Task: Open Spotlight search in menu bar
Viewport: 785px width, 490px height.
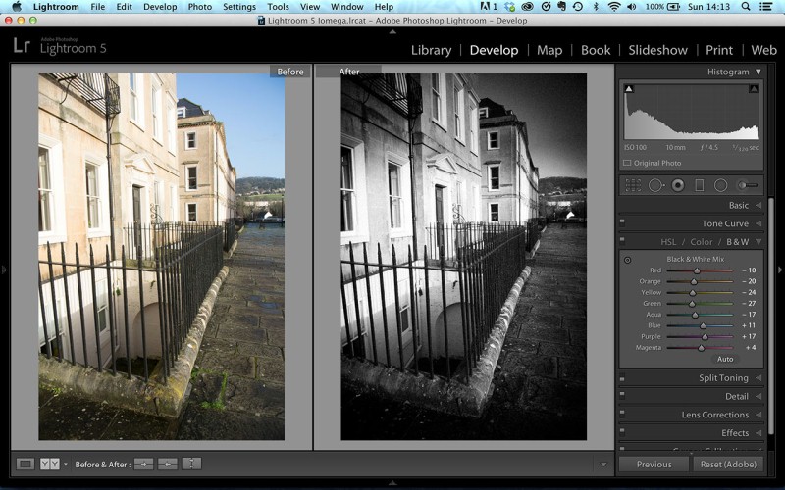Action: pyautogui.click(x=746, y=7)
